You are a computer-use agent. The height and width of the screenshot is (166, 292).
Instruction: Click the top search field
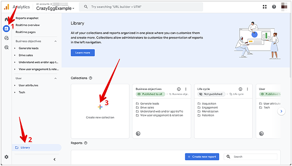[141, 7]
